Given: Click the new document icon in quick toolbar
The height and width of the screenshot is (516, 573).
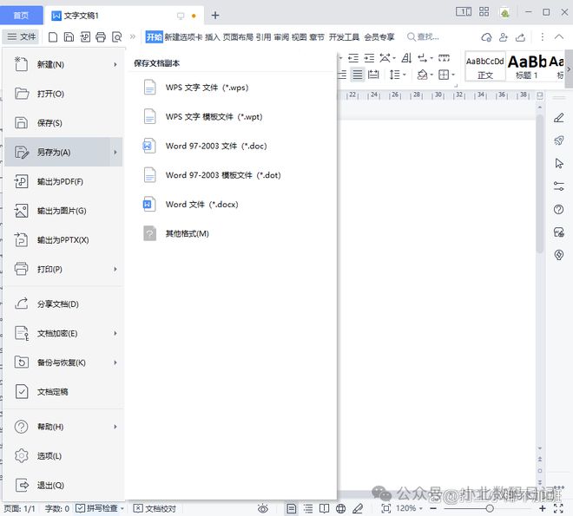Looking at the screenshot, I should (x=53, y=36).
